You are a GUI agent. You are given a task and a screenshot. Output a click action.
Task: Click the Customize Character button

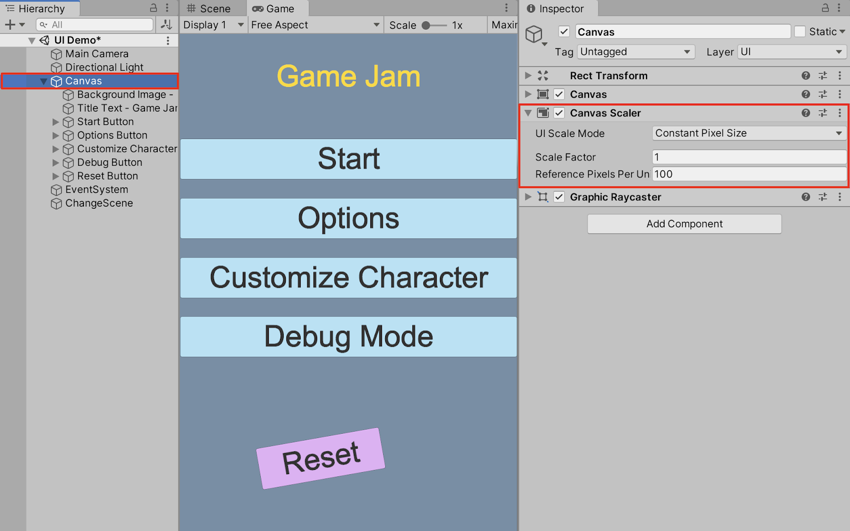[348, 278]
